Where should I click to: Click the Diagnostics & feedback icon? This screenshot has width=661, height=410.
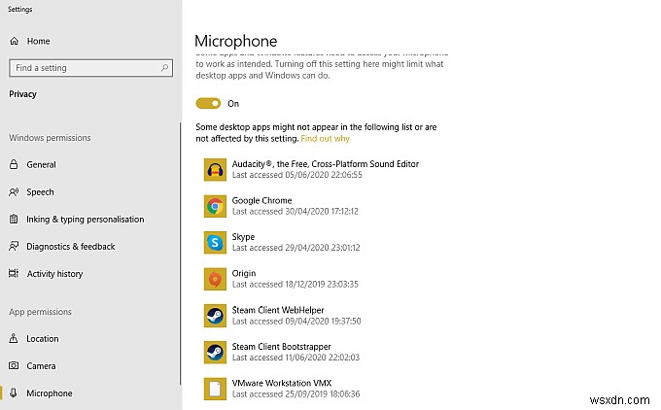[14, 246]
